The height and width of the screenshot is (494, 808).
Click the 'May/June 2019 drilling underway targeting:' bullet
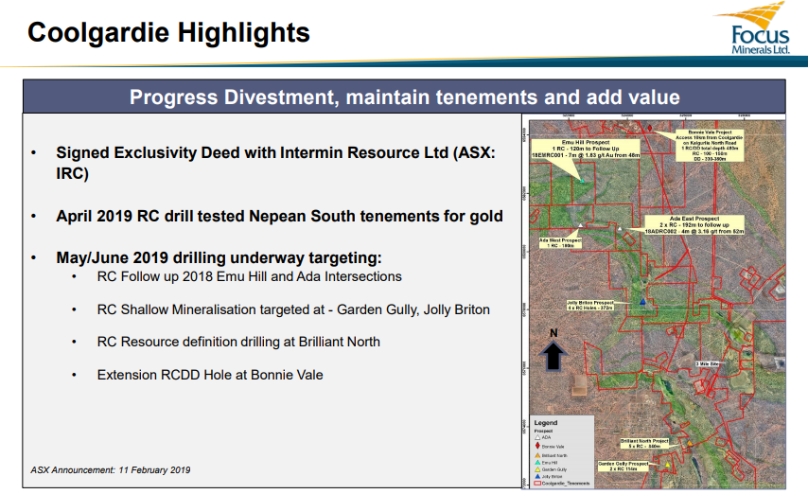(x=219, y=257)
